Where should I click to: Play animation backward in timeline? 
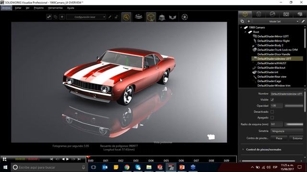(63, 159)
